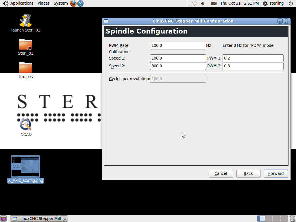Open the Applications menu
The height and width of the screenshot is (222, 296).
point(22,3)
